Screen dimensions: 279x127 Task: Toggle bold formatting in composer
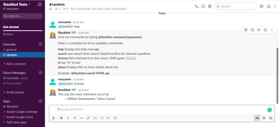[x=61, y=118]
